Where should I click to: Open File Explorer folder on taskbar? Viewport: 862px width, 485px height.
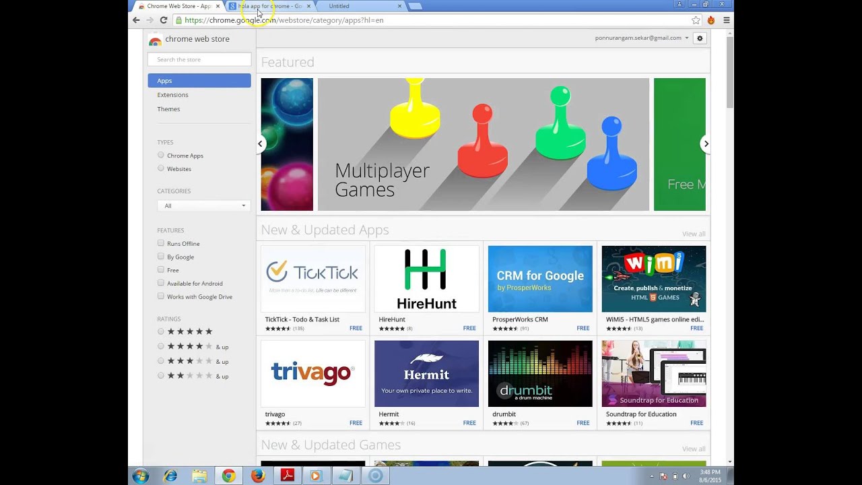199,476
